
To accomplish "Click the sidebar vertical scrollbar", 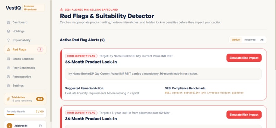I will (51, 61).
